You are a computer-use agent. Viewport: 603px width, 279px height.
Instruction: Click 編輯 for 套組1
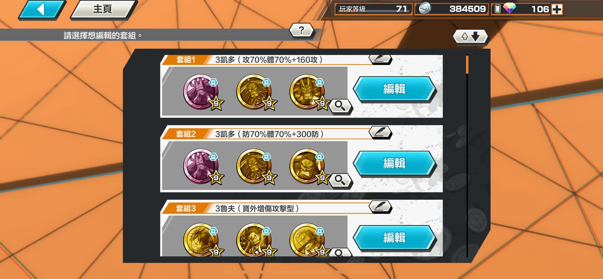tap(394, 89)
